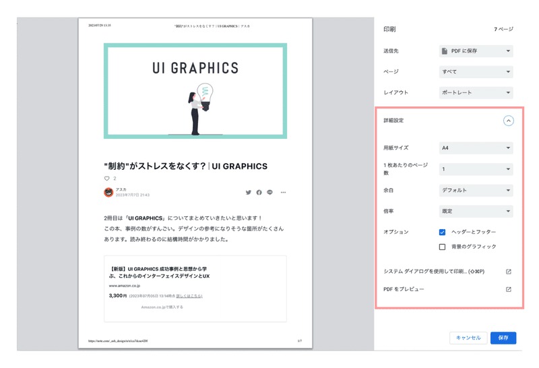The height and width of the screenshot is (368, 539).
Task: Click the 2023年7月7日 21:43 post date
Action: [133, 195]
